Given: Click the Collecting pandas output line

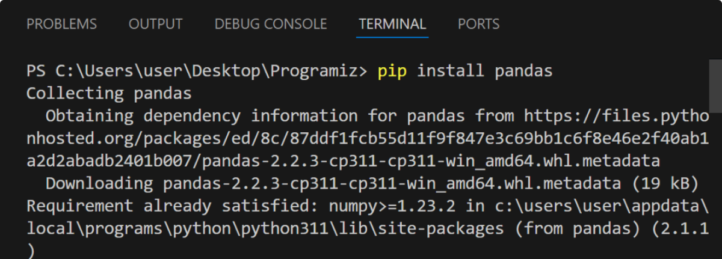Looking at the screenshot, I should coord(109,93).
